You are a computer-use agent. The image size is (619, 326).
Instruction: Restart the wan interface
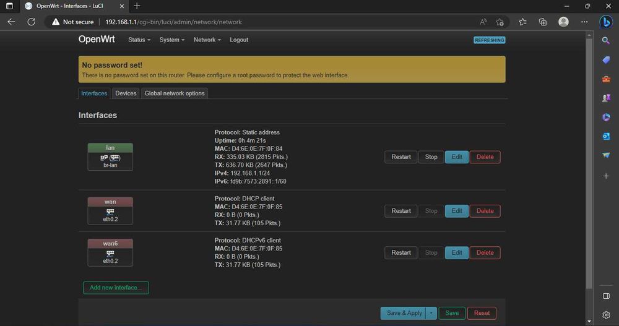401,211
